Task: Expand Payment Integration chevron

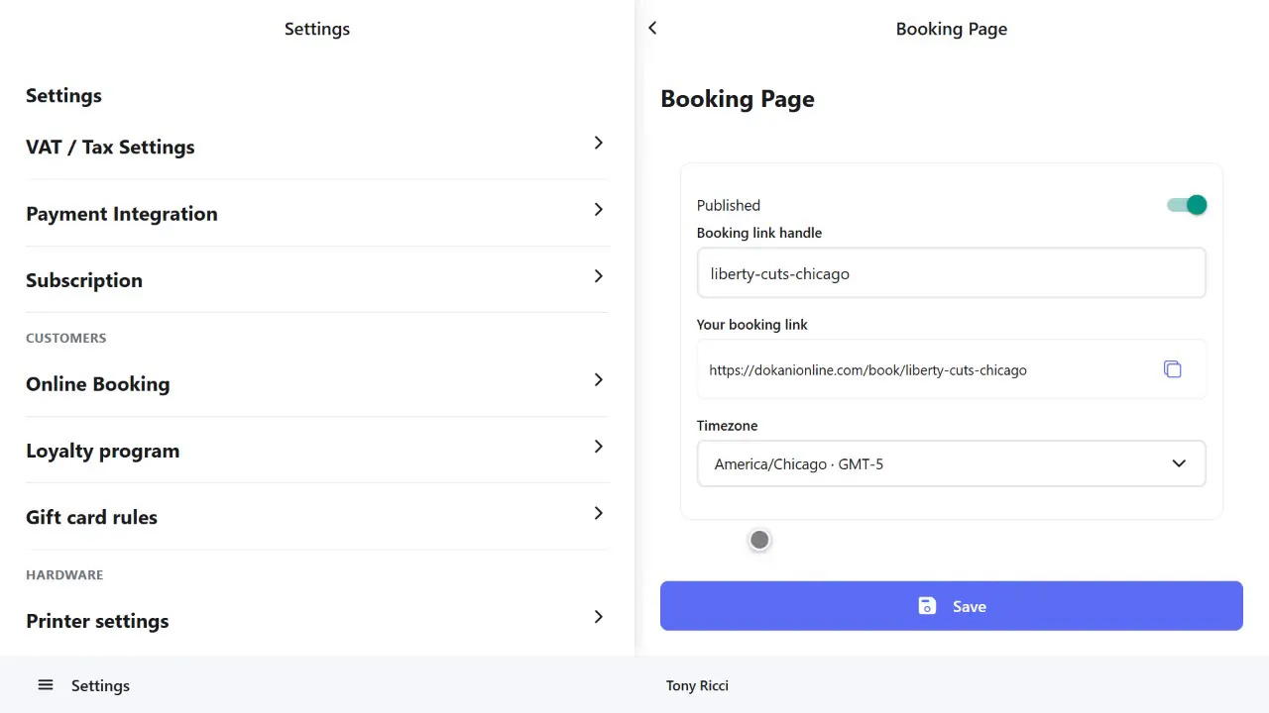Action: 598,209
